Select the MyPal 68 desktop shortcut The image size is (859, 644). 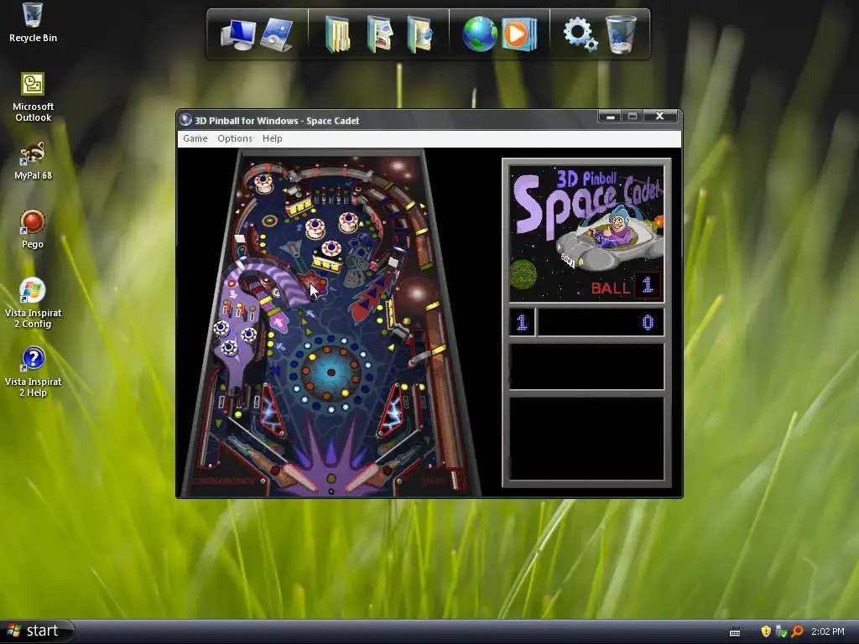tap(33, 160)
